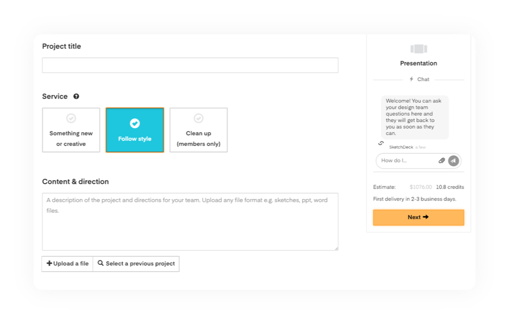The width and height of the screenshot is (508, 322).
Task: Click the Service help question-mark icon
Action: tap(76, 96)
